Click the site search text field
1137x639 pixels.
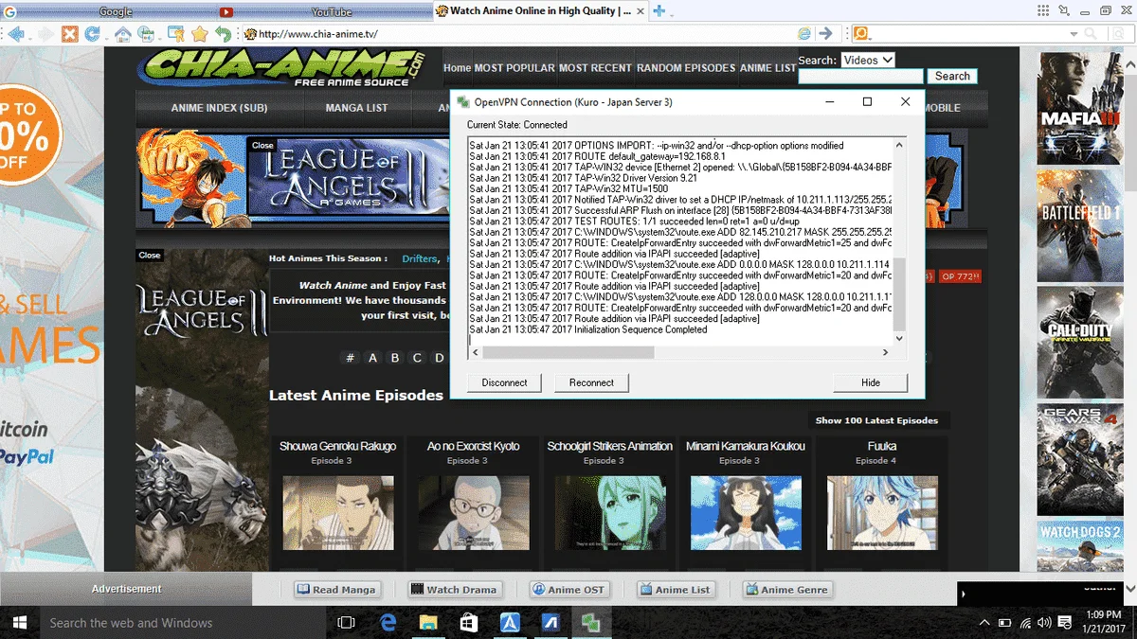(x=860, y=77)
